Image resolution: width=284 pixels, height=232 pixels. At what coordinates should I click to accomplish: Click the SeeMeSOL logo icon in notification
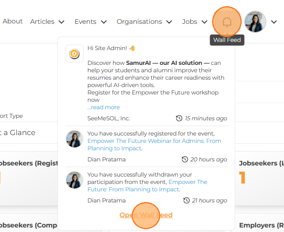coord(74,54)
